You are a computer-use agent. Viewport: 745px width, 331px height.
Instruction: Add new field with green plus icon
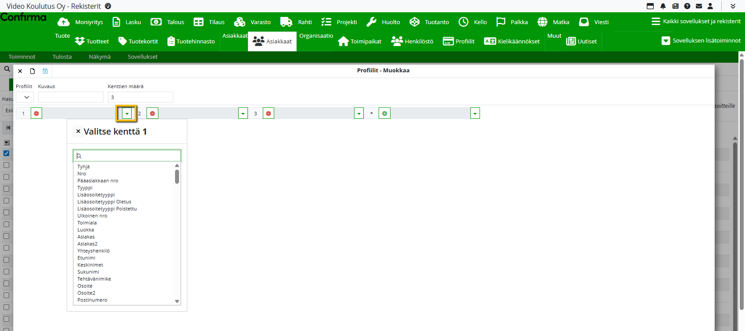coord(384,114)
